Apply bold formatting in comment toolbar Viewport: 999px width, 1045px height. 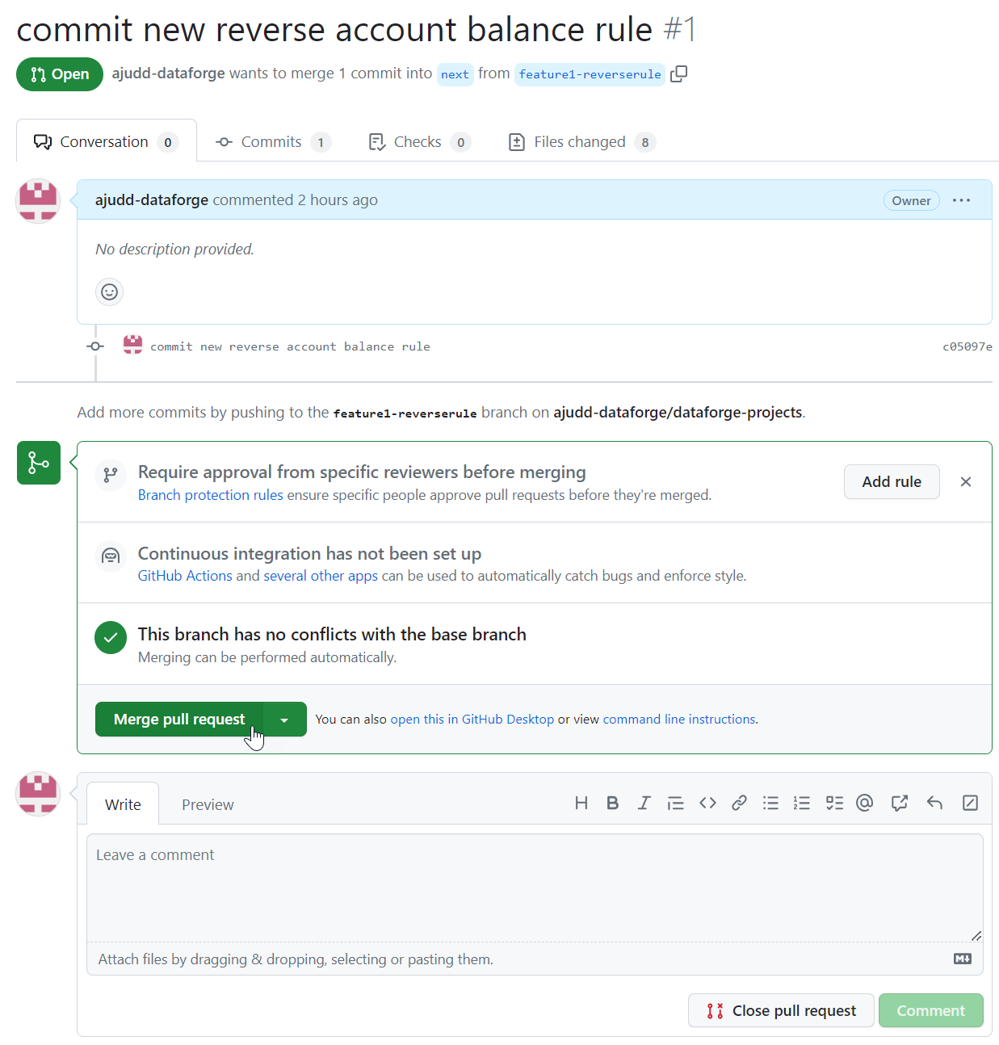pos(612,803)
